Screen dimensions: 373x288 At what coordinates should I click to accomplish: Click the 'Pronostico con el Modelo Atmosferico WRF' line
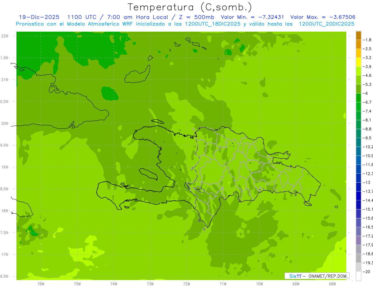tap(185, 24)
